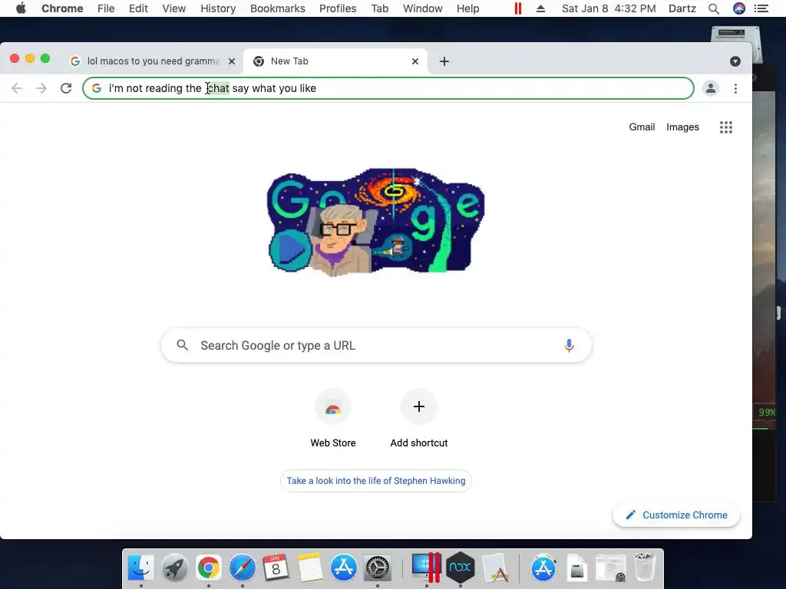786x589 pixels.
Task: Click the eject icon in menu bar
Action: point(540,8)
